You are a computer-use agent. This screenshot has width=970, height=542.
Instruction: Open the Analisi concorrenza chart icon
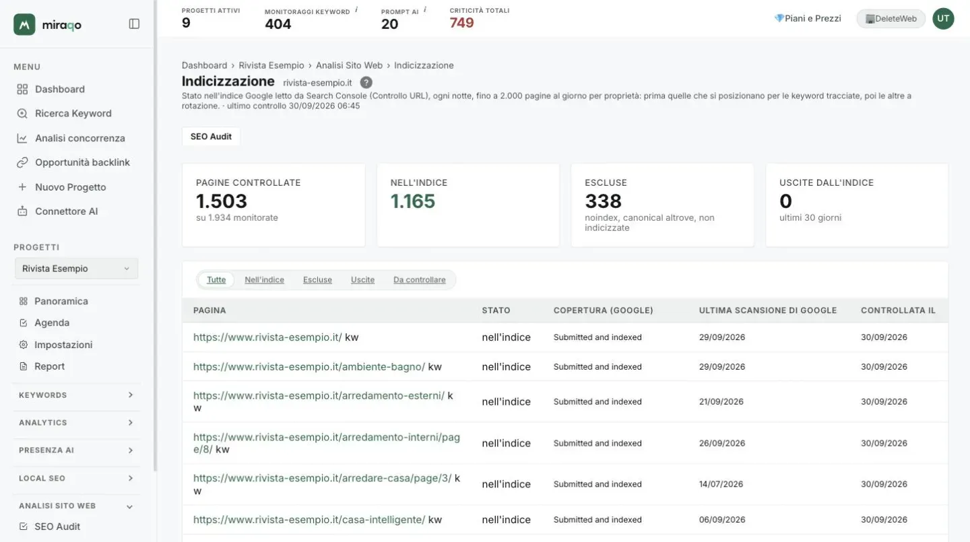[22, 138]
